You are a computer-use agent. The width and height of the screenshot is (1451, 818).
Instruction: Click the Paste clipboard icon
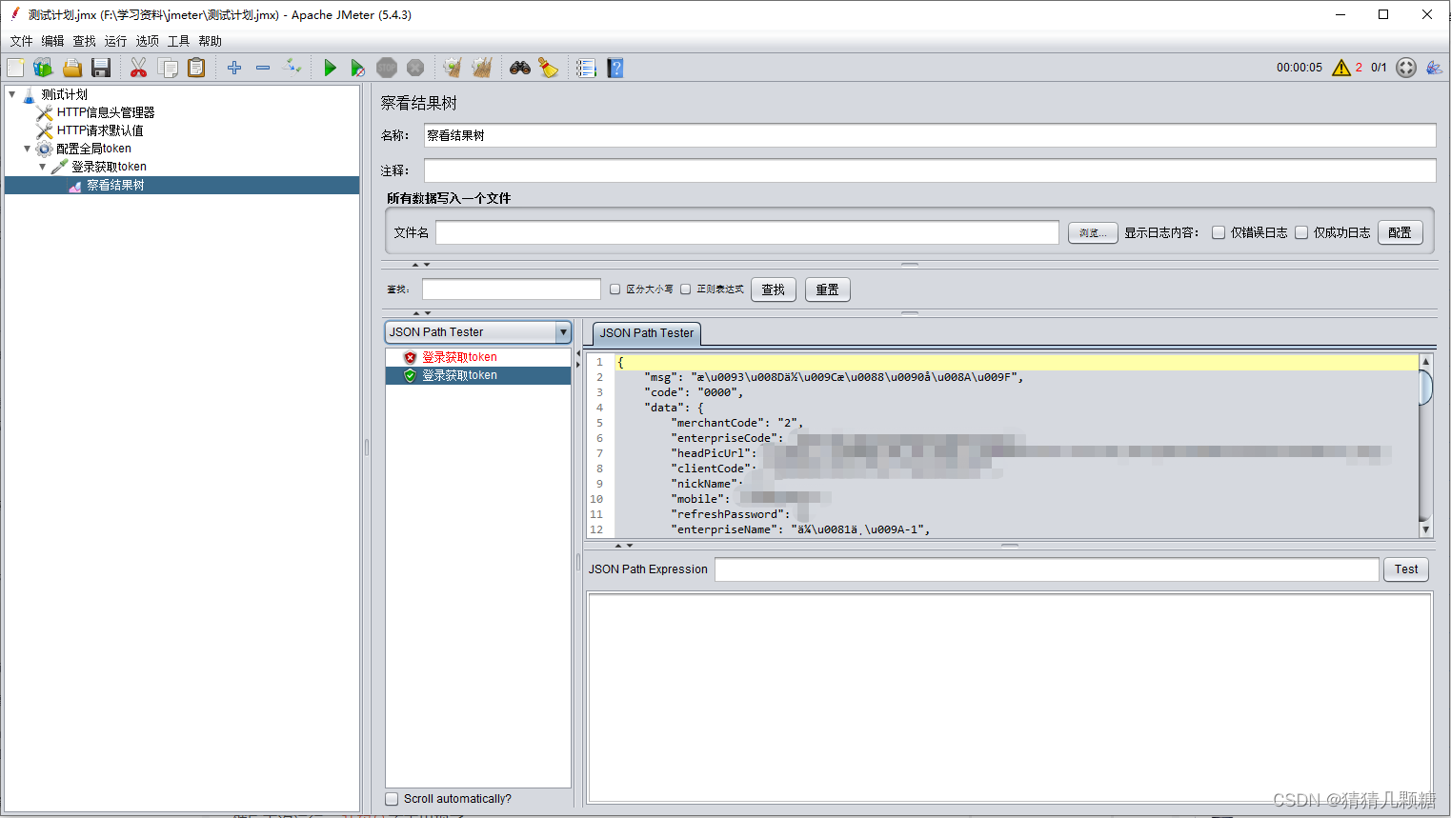[x=196, y=68]
